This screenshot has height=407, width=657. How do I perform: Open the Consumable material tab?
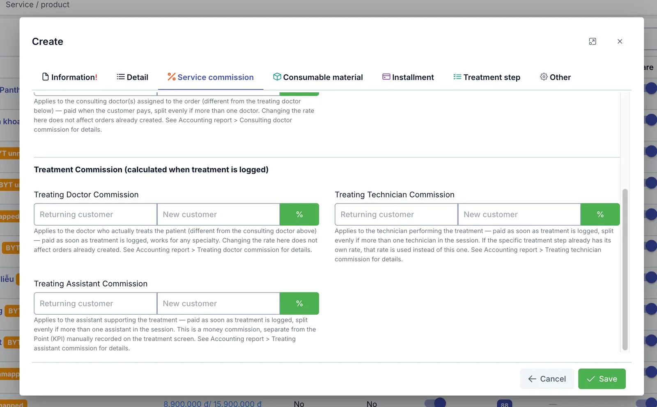click(x=318, y=77)
